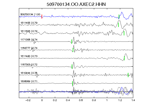This screenshot has width=147, height=110.
Task: Click the green pick on blue trace
Action: [x=119, y=17]
